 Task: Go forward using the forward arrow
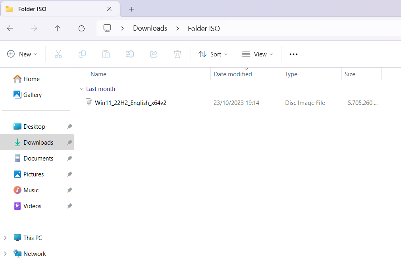click(x=34, y=28)
